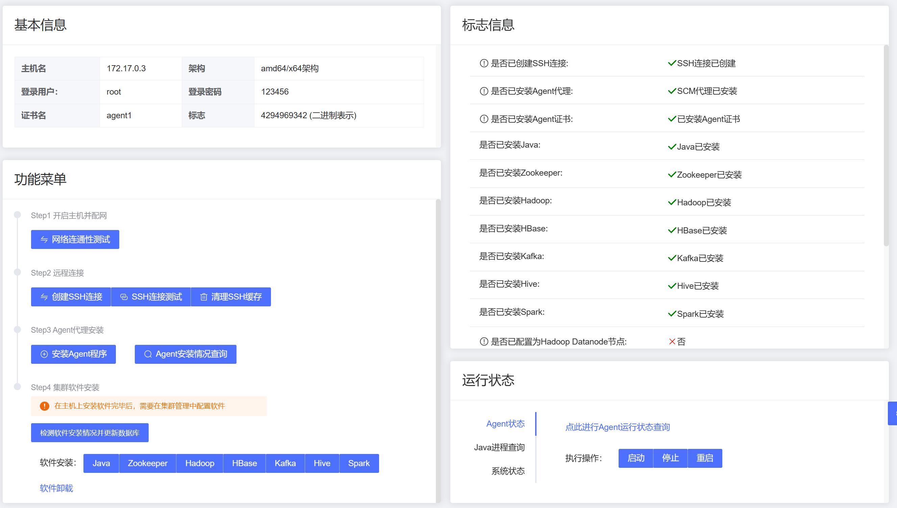This screenshot has width=897, height=508.
Task: Click the warning icon in the orange notice
Action: 44,406
